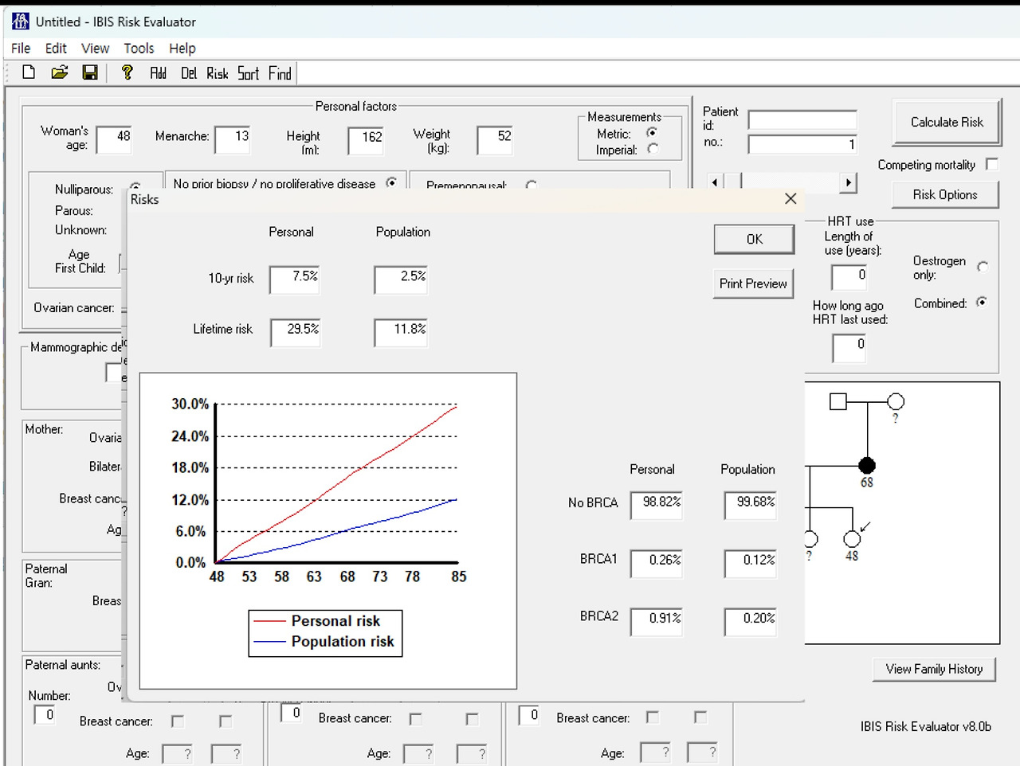The width and height of the screenshot is (1020, 766).
Task: Select the father square in the pedigree
Action: click(838, 401)
